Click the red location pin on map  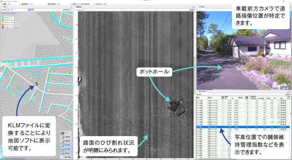coord(37,84)
